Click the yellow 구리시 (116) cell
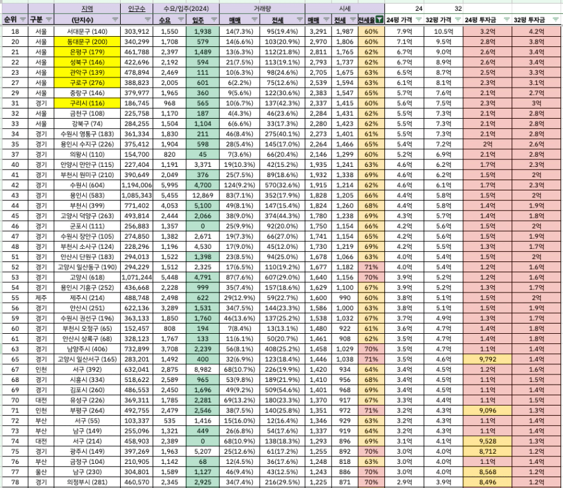 click(x=87, y=103)
